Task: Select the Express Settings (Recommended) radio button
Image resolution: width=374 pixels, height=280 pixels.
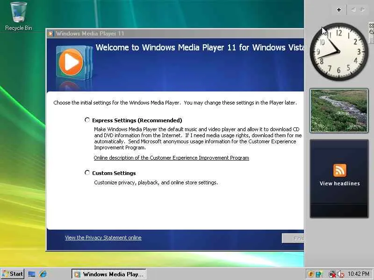Action: point(87,120)
